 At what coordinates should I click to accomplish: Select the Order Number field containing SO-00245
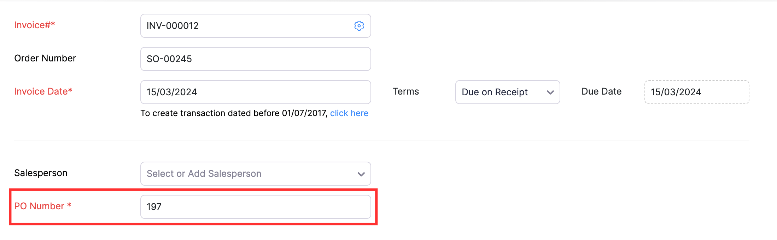(255, 59)
